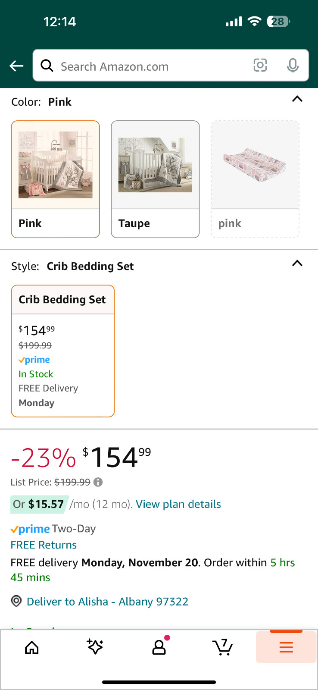The width and height of the screenshot is (318, 690).
Task: Tap the FREE Returns link
Action: (44, 545)
